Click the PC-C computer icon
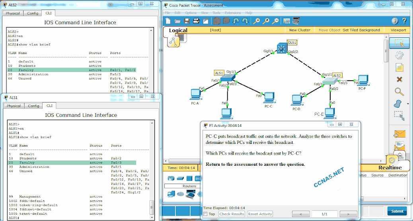This screenshot has width=413, height=221. [269, 98]
